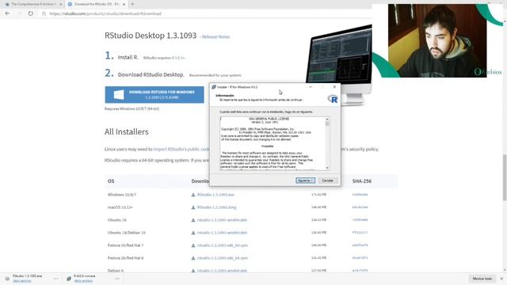Open the Release Notes link
This screenshot has height=285, width=507.
tap(215, 37)
